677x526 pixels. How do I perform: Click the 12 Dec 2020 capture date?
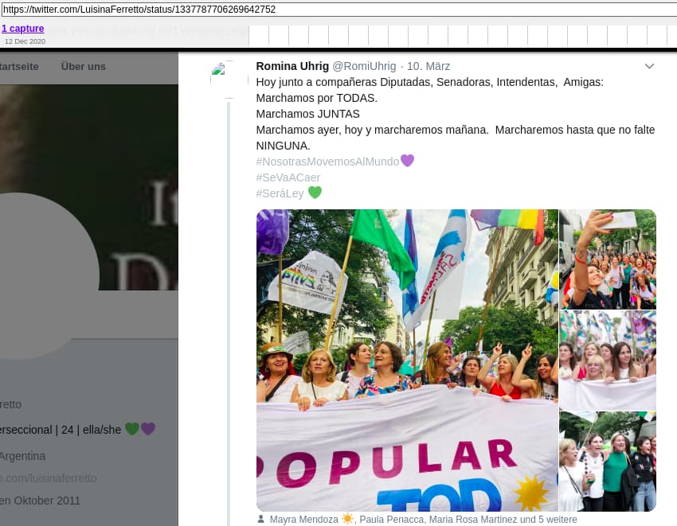point(25,41)
